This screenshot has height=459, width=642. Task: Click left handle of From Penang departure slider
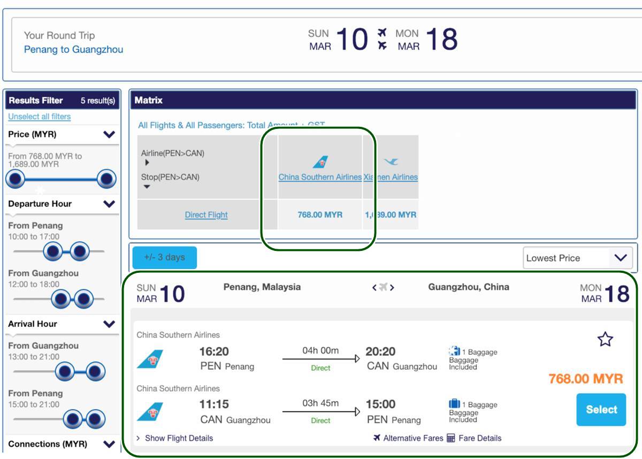(x=53, y=250)
